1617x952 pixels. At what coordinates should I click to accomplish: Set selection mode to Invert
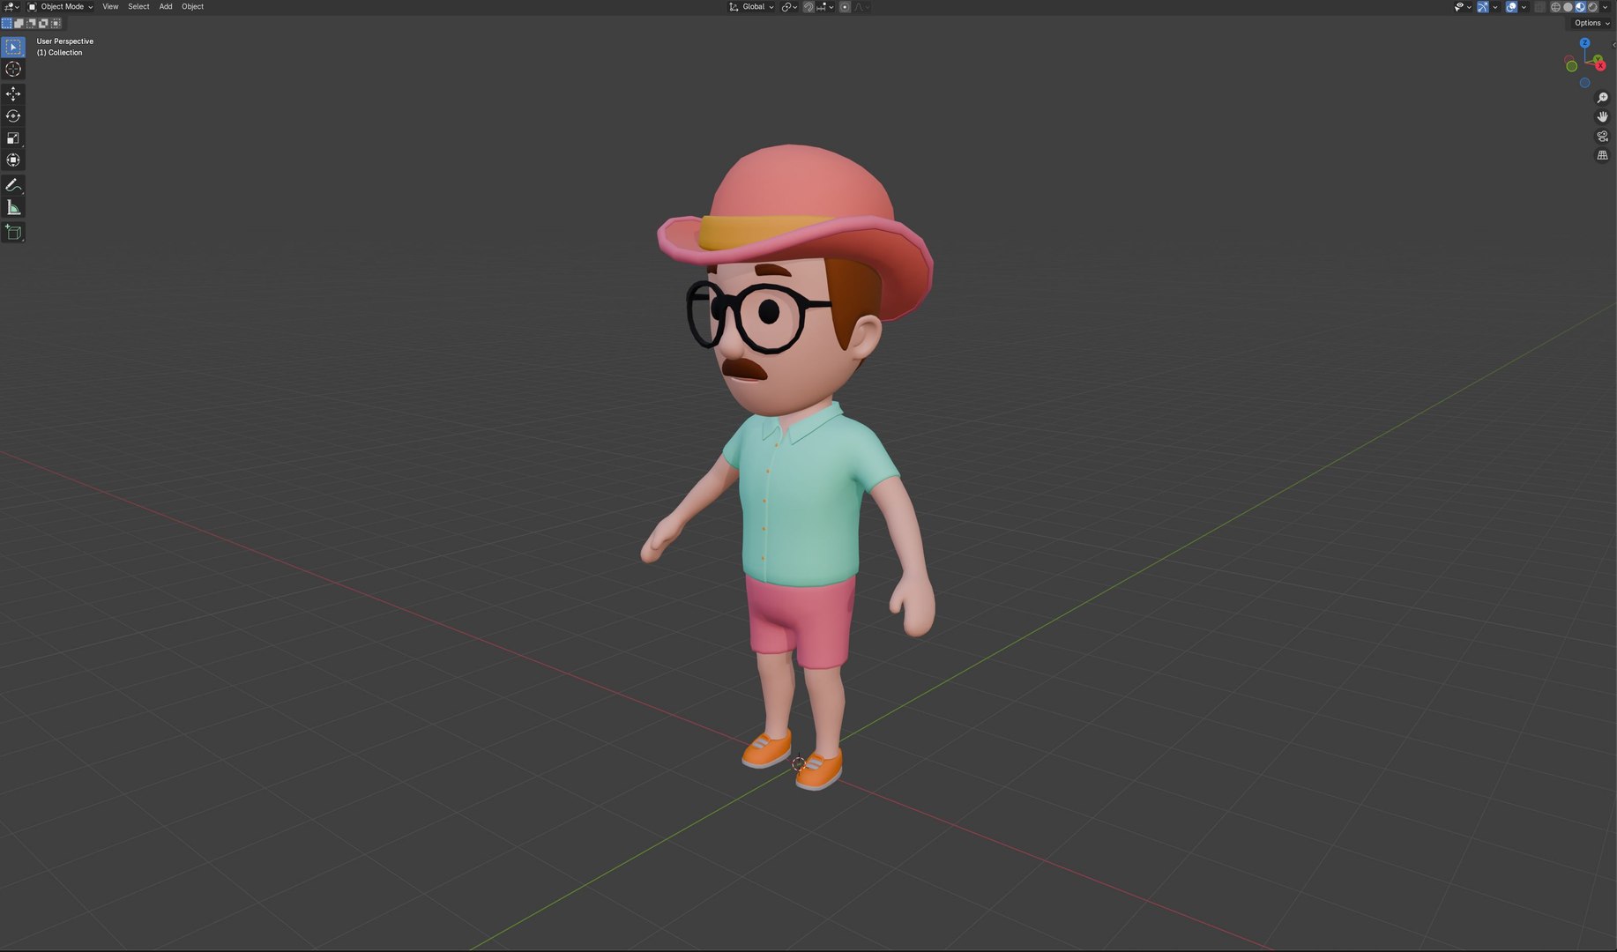43,23
